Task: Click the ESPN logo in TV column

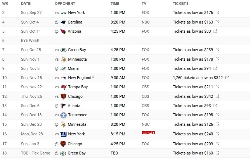Action: tap(148, 133)
